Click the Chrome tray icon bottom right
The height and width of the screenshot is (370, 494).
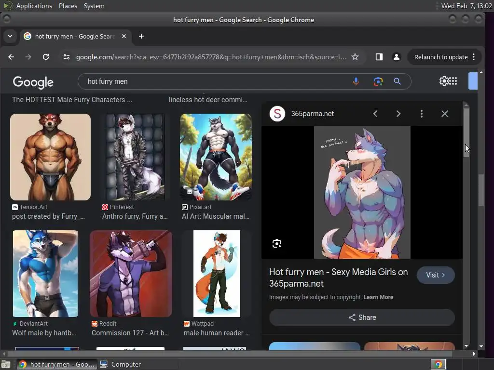438,364
